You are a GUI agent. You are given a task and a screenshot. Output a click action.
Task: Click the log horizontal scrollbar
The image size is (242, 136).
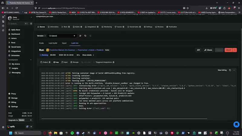[124, 119]
